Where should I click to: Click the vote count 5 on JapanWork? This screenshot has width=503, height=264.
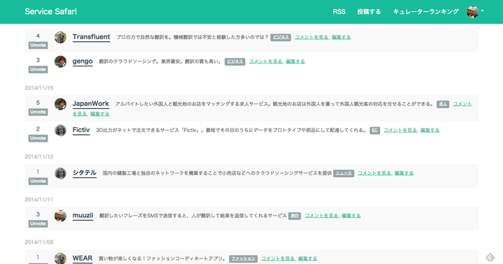pyautogui.click(x=38, y=103)
